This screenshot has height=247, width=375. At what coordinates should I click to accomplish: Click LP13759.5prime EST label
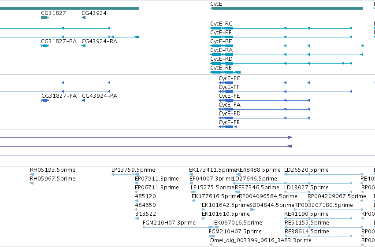[x=133, y=170]
